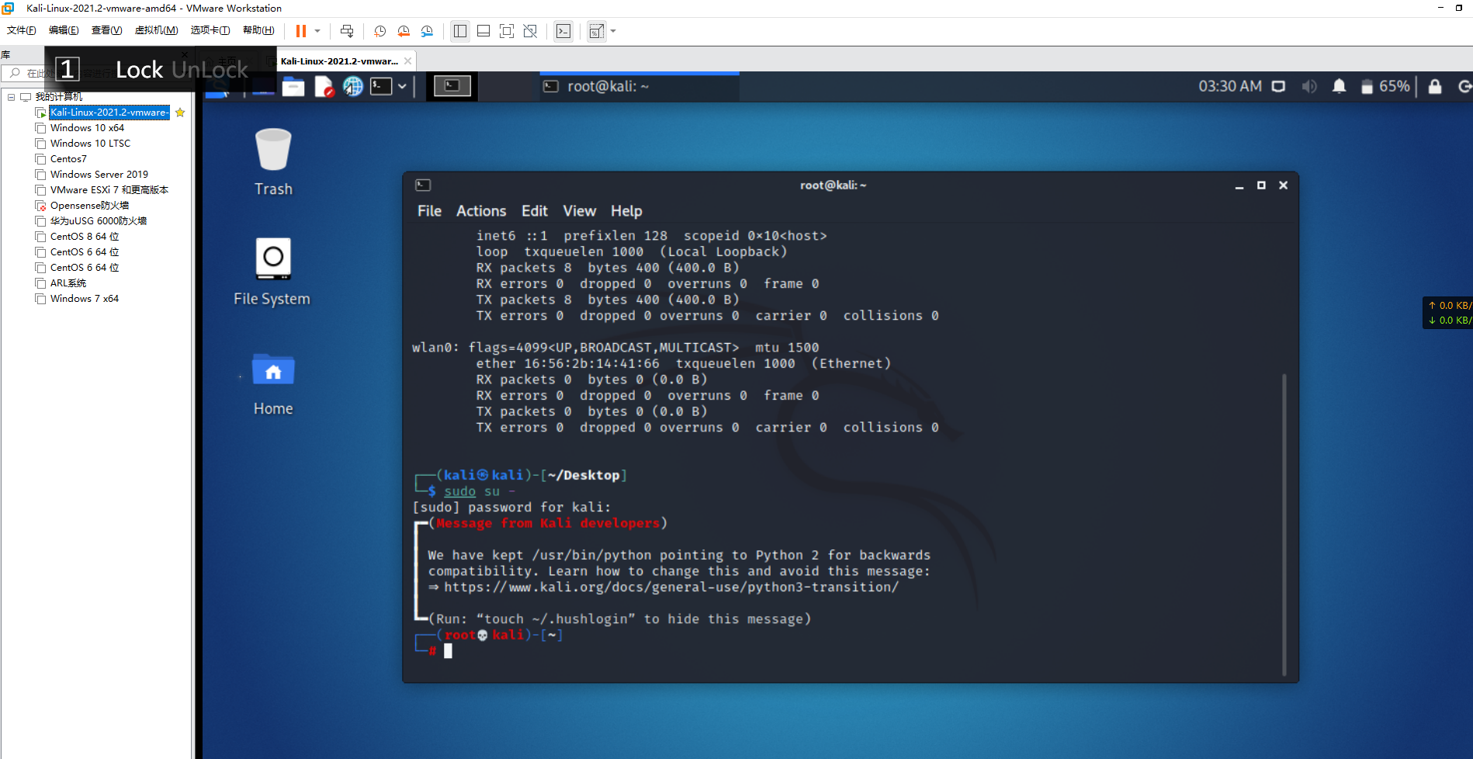This screenshot has height=759, width=1473.
Task: Open the 帮助(H) menu
Action: [258, 30]
